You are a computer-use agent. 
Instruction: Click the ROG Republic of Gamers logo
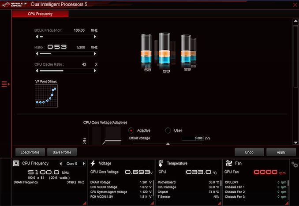[14, 4]
